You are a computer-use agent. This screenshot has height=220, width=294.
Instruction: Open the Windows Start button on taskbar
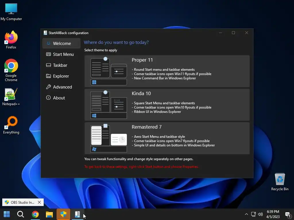point(7,214)
